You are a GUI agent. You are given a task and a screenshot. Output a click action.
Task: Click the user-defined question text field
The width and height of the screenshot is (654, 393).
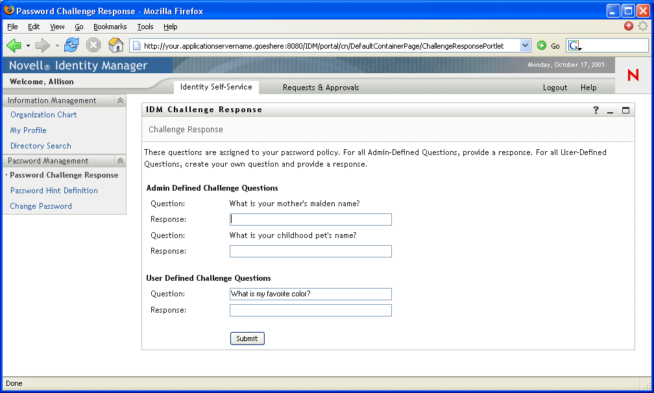pos(311,294)
